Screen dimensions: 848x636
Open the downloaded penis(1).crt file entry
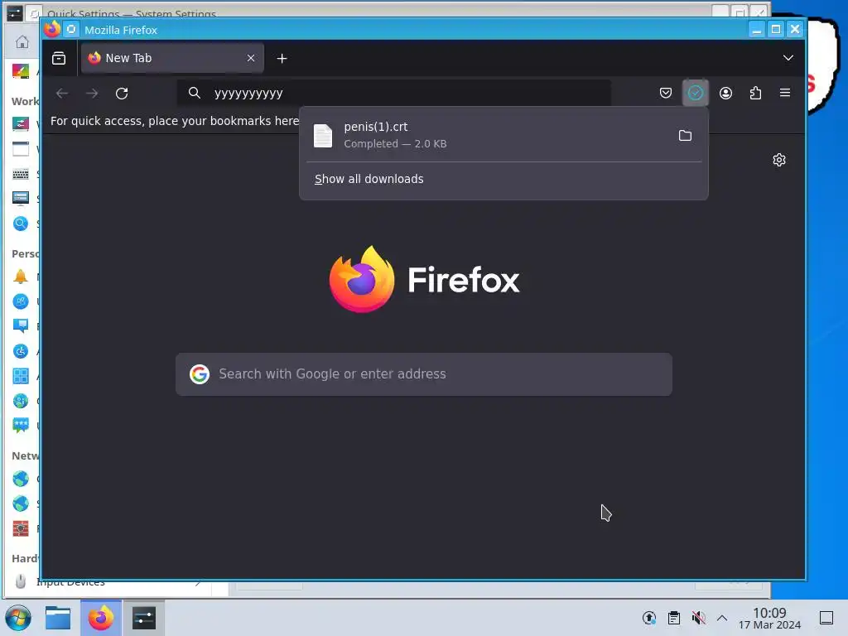pyautogui.click(x=487, y=135)
